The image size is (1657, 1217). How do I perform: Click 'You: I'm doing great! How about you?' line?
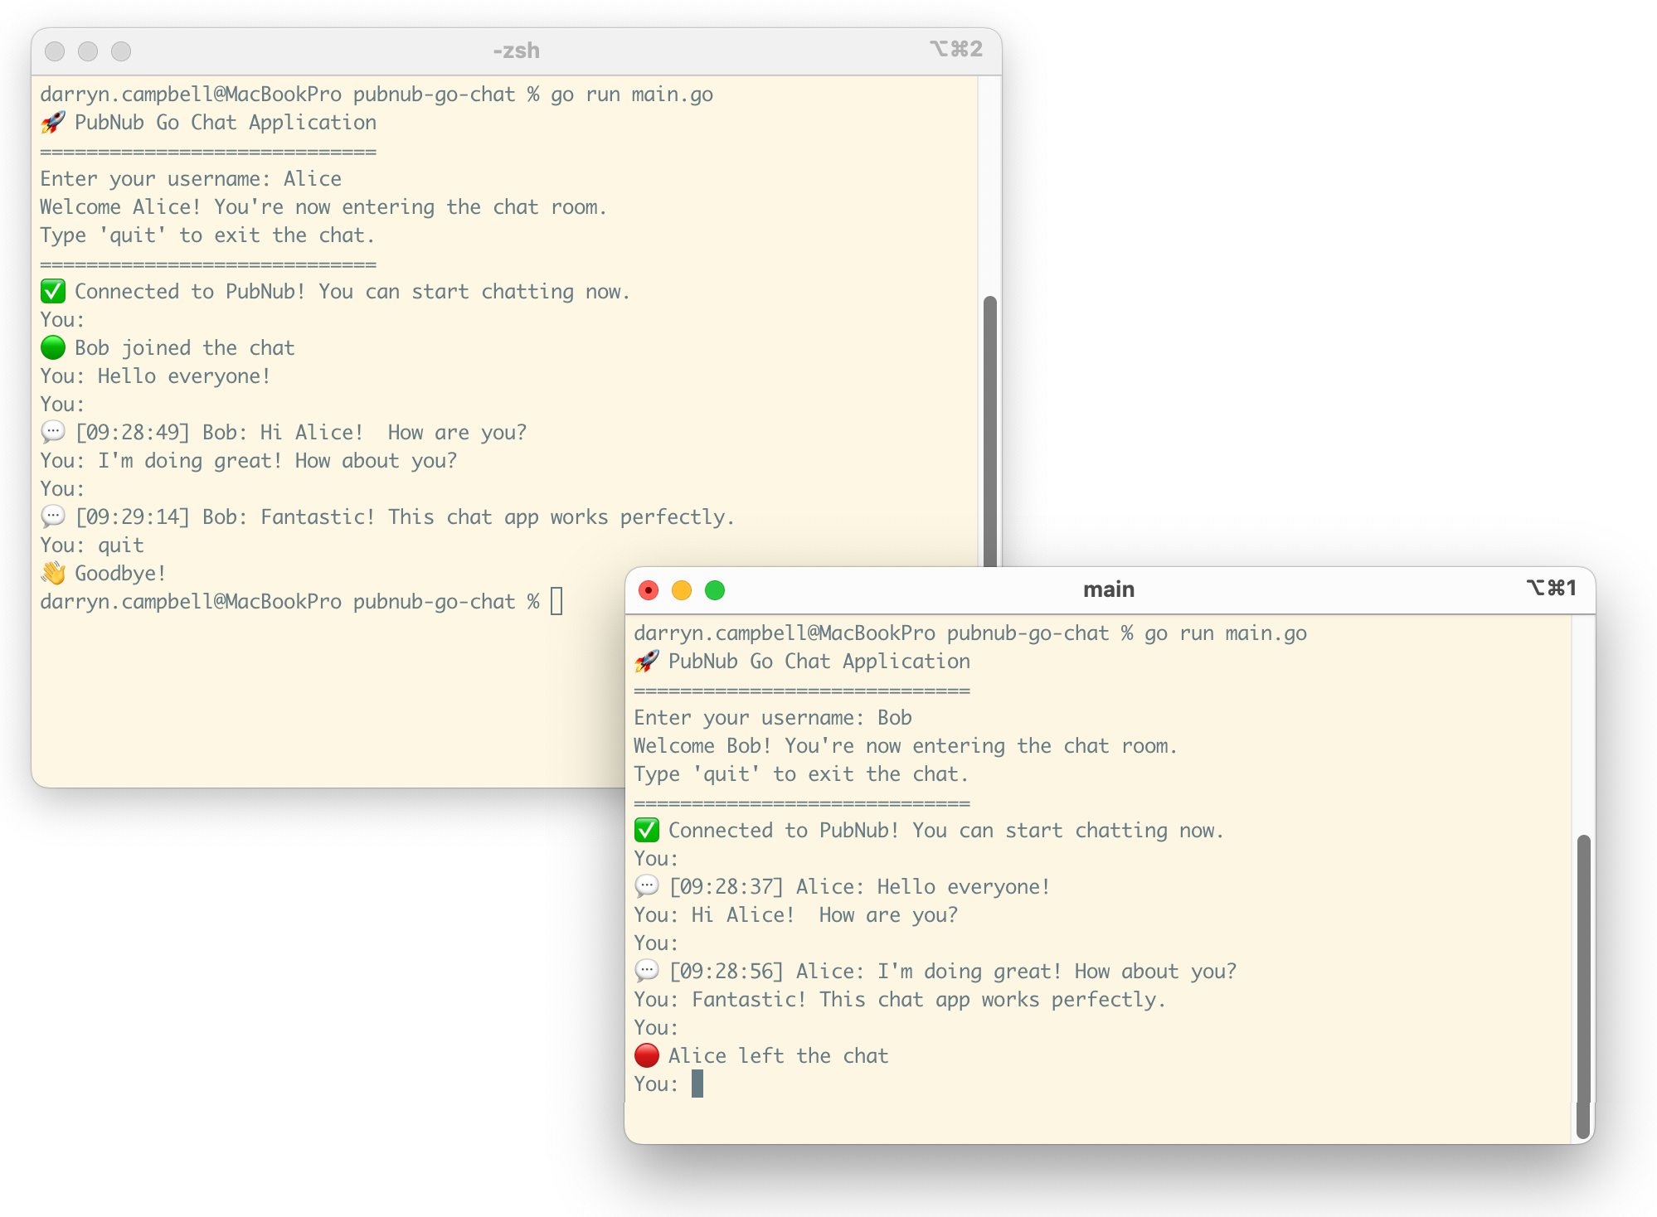pos(249,461)
